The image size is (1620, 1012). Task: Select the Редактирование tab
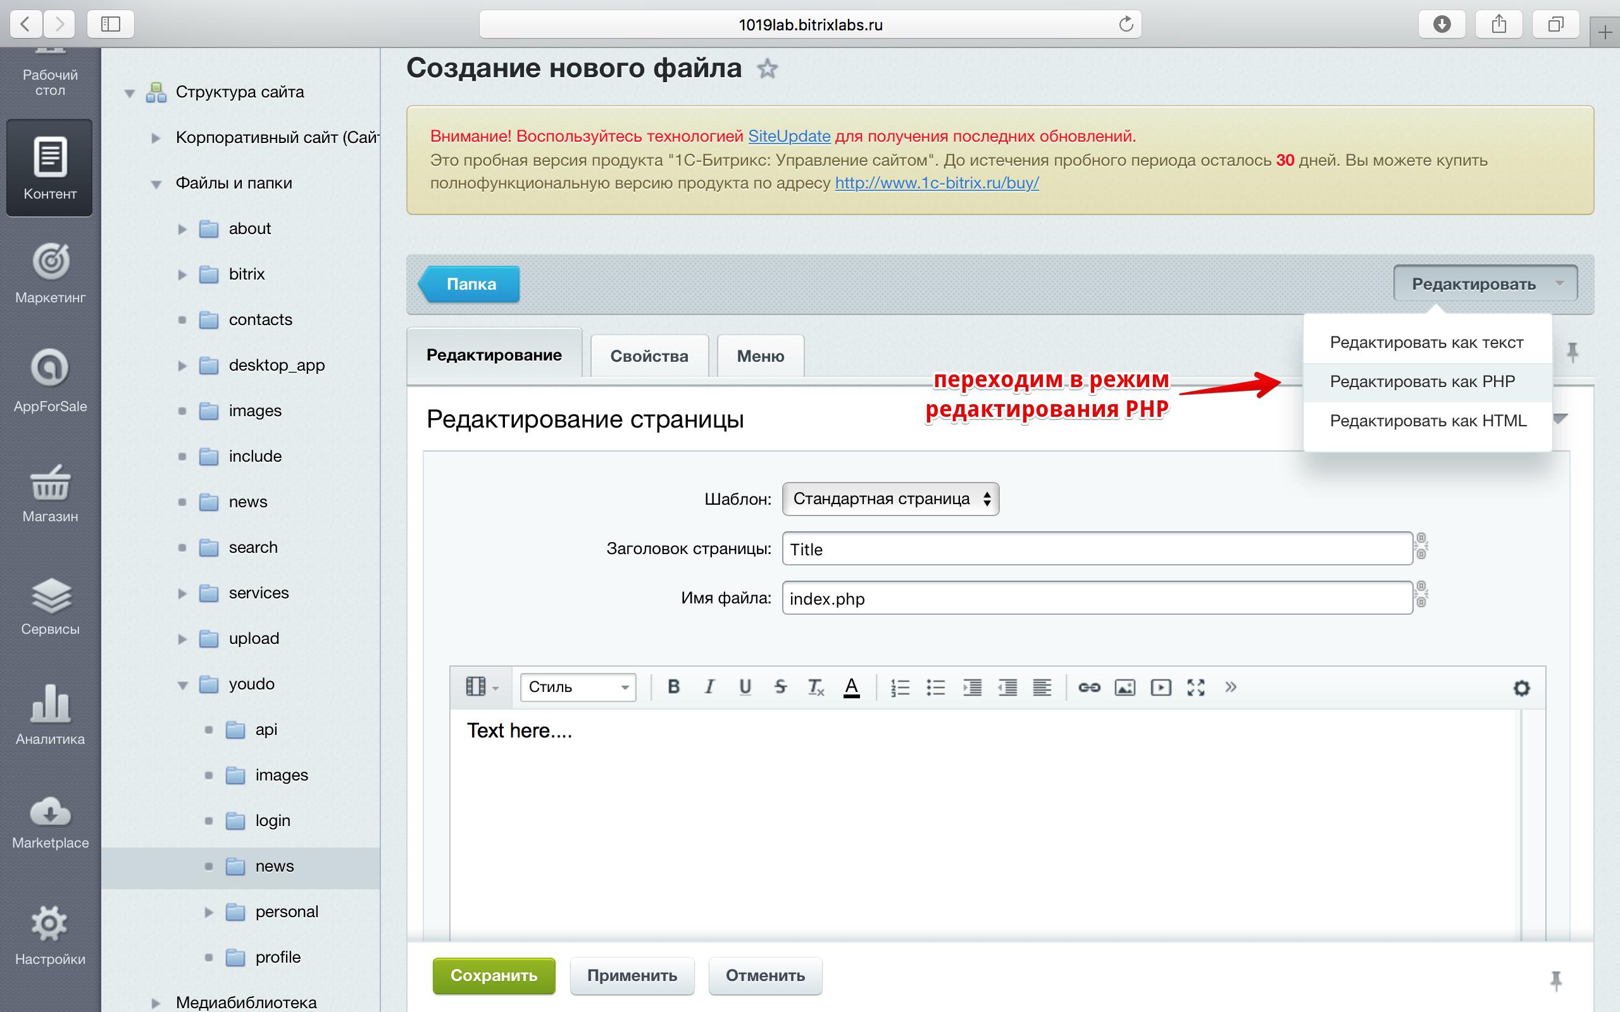pyautogui.click(x=494, y=355)
